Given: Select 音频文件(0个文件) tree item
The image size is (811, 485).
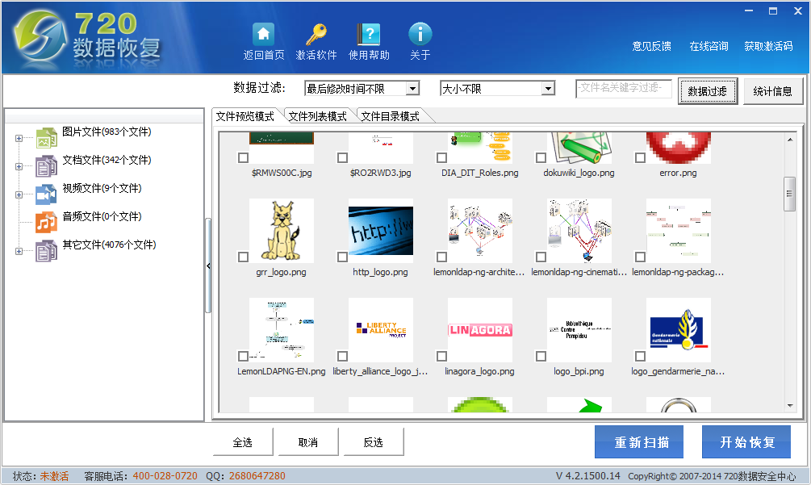Looking at the screenshot, I should (x=102, y=216).
